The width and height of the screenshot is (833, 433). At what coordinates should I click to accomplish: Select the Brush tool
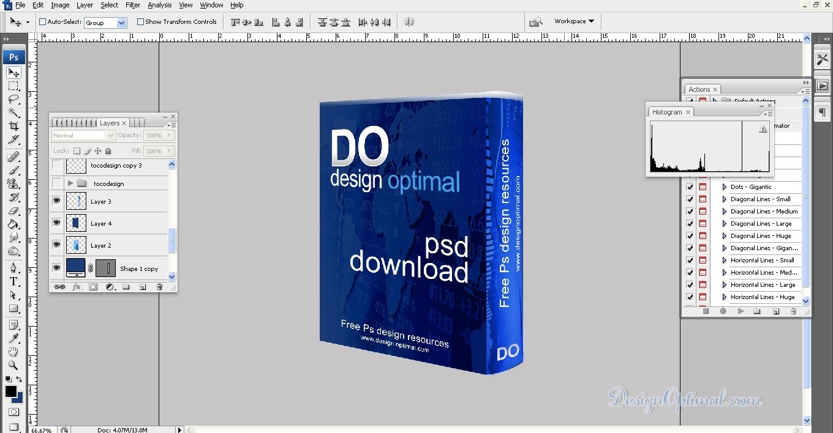(x=13, y=170)
